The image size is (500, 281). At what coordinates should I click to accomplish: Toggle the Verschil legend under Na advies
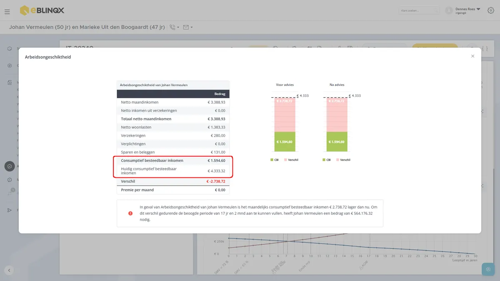(x=344, y=160)
